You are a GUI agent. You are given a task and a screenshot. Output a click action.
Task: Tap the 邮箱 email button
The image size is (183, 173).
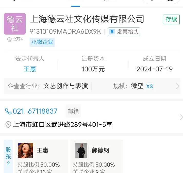73,111
